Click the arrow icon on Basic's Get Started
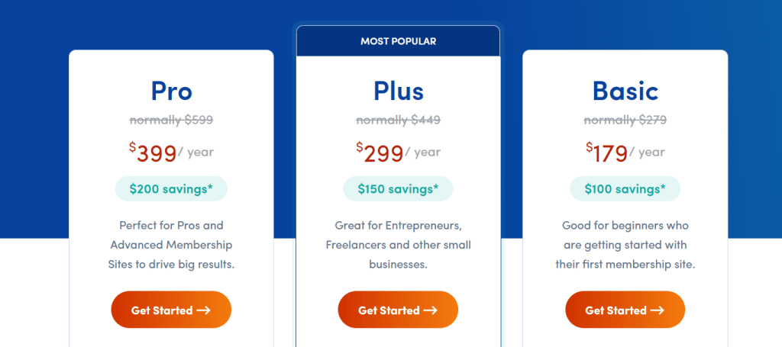782x347 pixels. pos(658,310)
